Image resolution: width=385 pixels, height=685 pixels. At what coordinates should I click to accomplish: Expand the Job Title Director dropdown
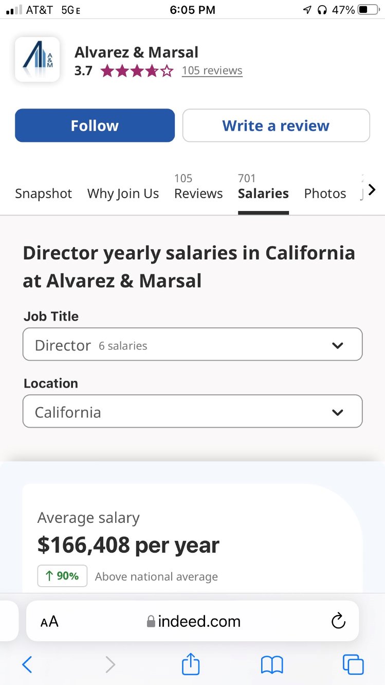pyautogui.click(x=192, y=344)
